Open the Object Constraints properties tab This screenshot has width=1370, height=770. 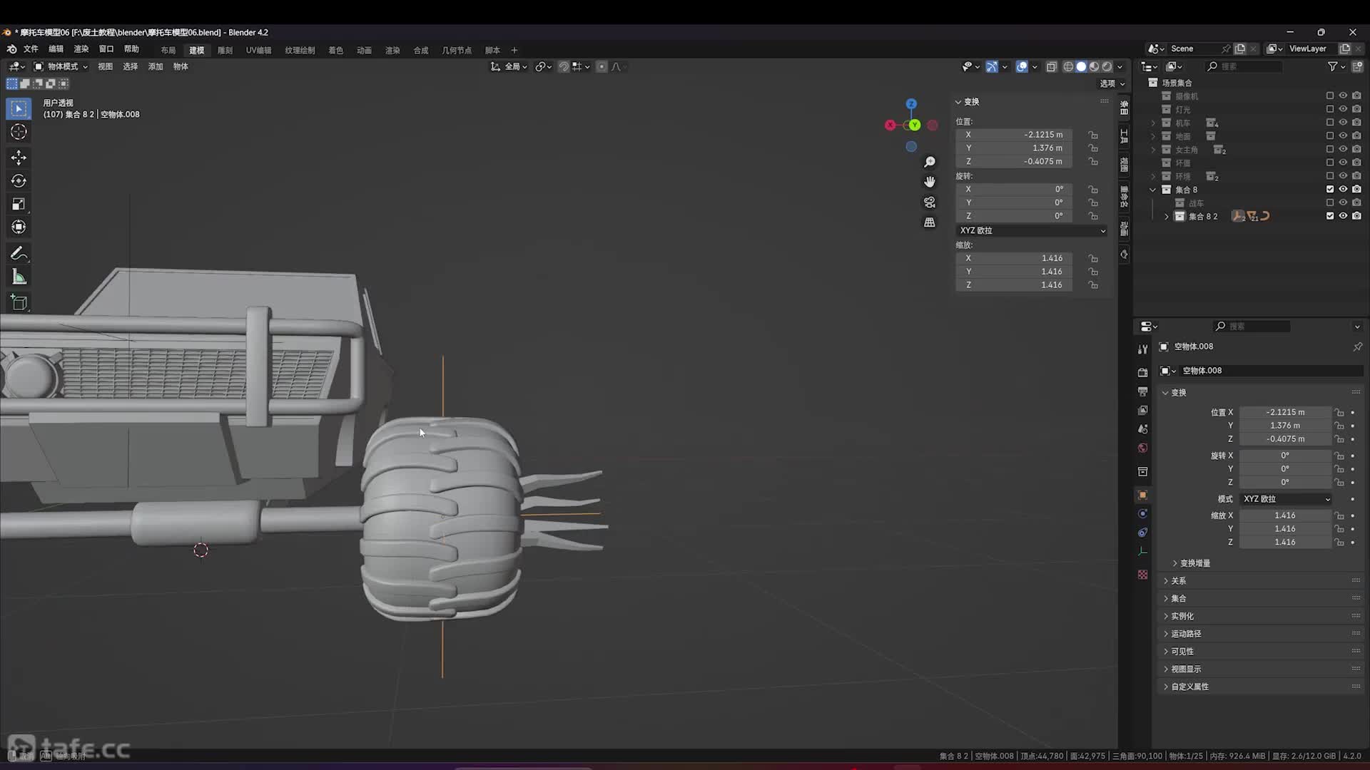[x=1142, y=533]
